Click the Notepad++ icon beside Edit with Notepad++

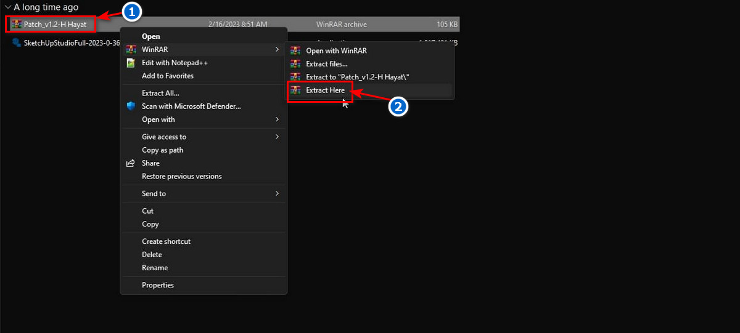pos(131,63)
